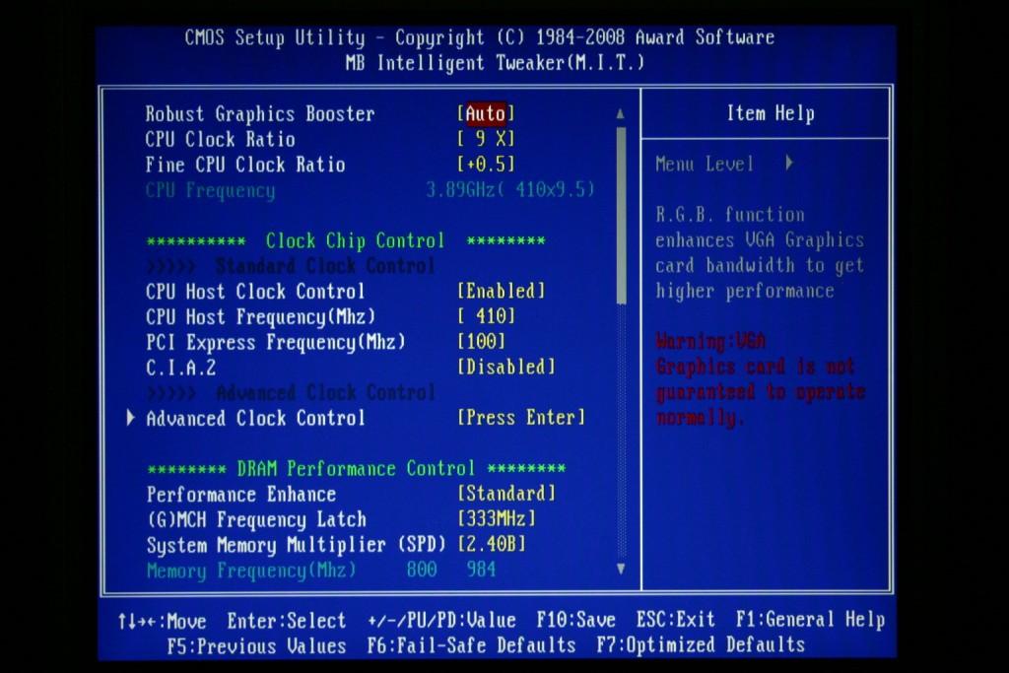This screenshot has width=1009, height=673.
Task: Select the CPU Clock Ratio 9X value
Action: click(x=486, y=139)
